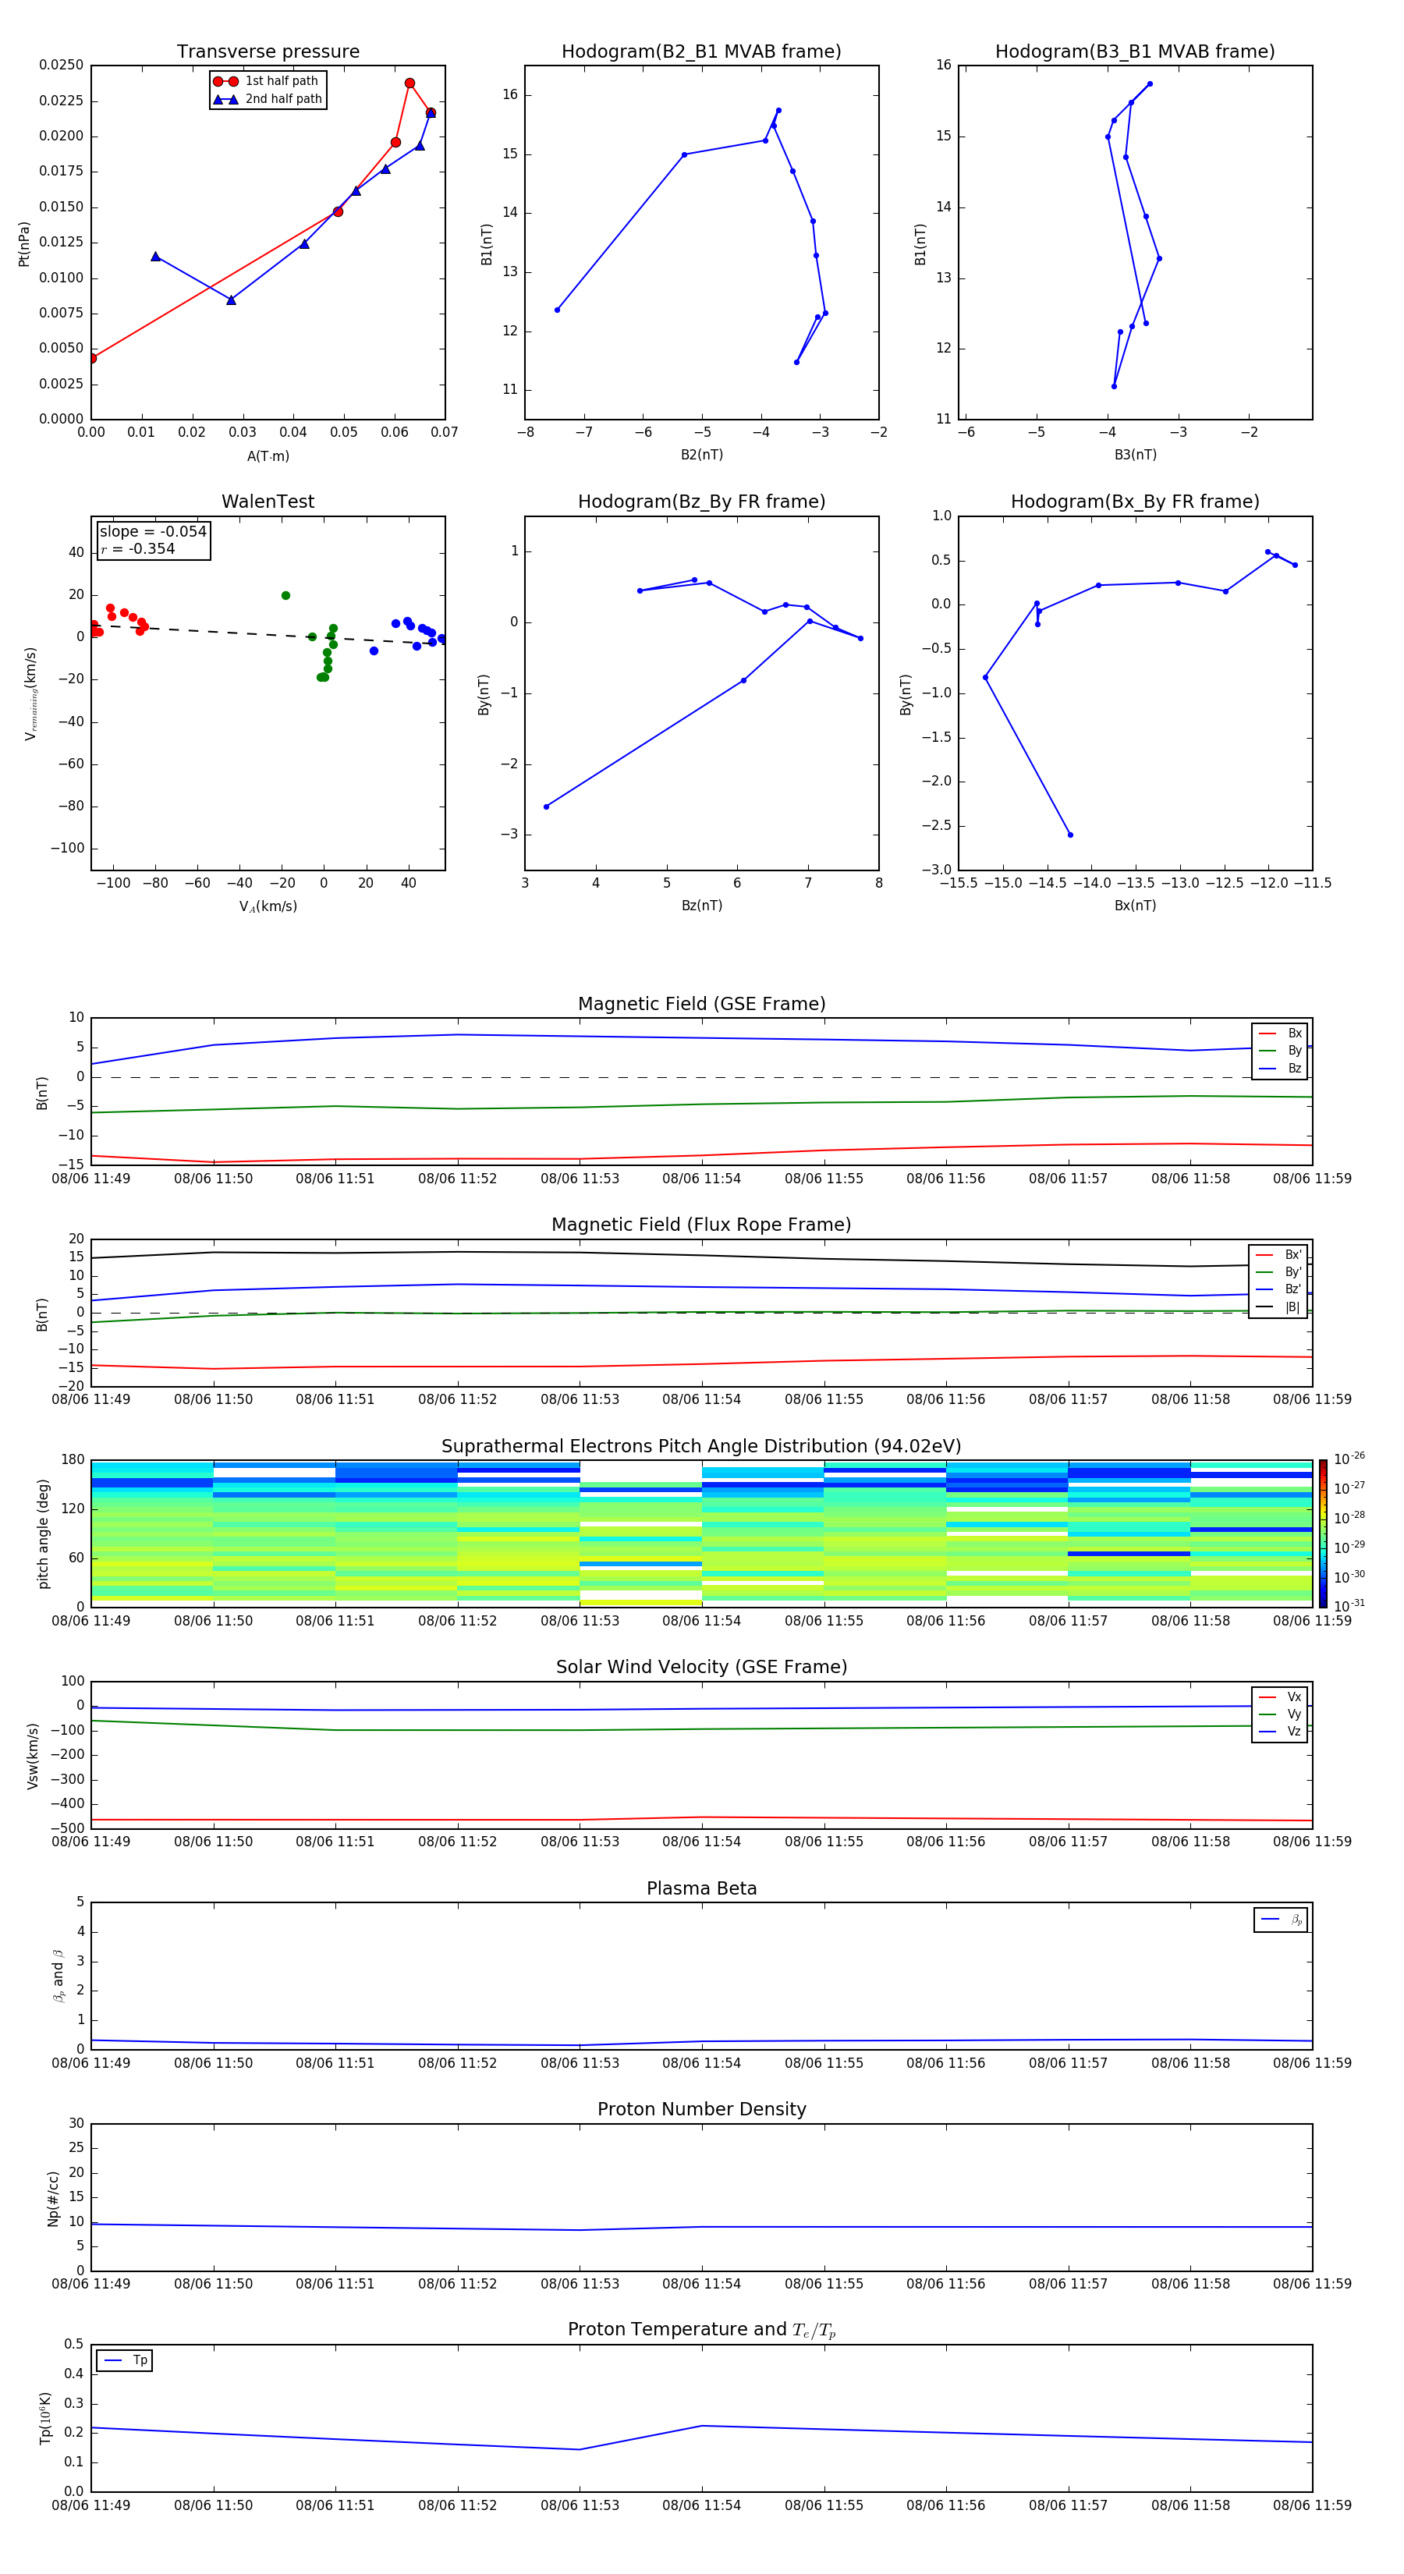Click the color bar beside the pitch angle spectrogram

1322,1532
